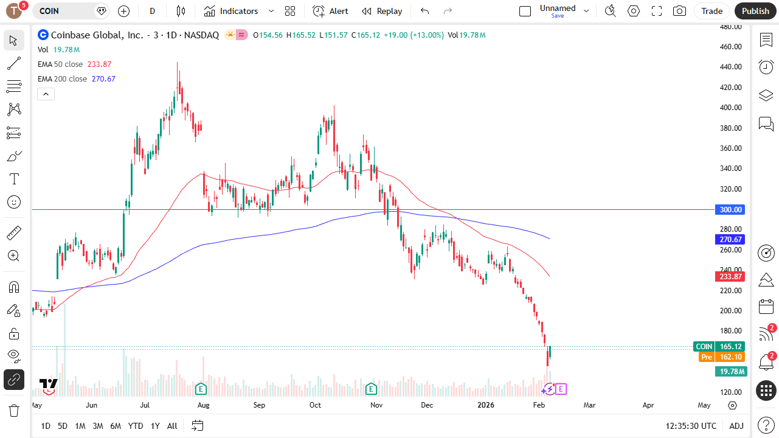779x438 pixels.
Task: Redo the chart action
Action: [448, 11]
